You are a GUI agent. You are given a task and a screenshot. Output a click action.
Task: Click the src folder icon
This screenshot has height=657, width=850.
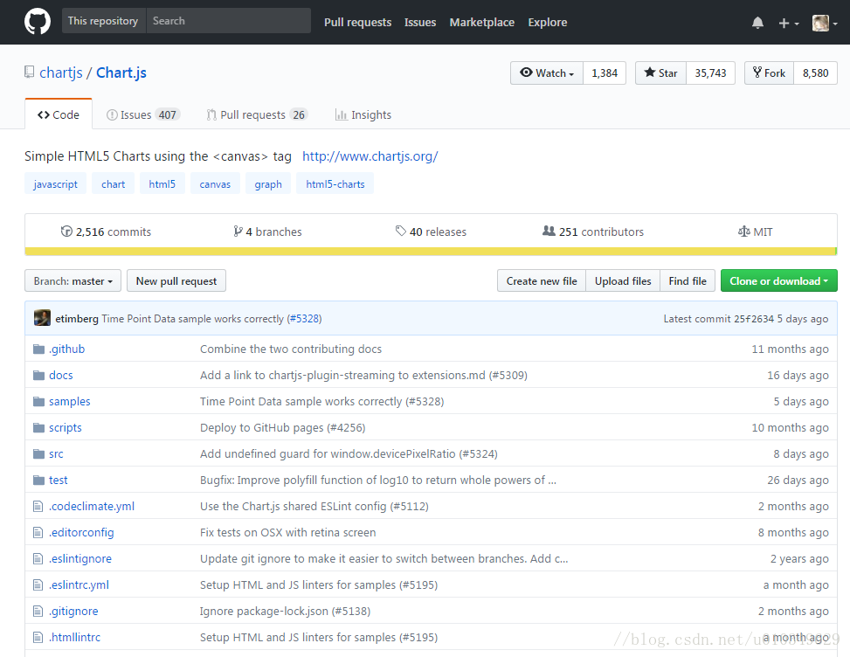pyautogui.click(x=38, y=453)
